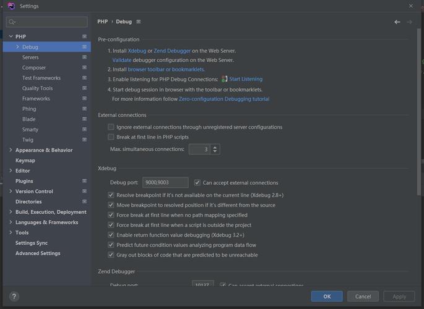
Task: Open the Composer settings page
Action: [34, 67]
